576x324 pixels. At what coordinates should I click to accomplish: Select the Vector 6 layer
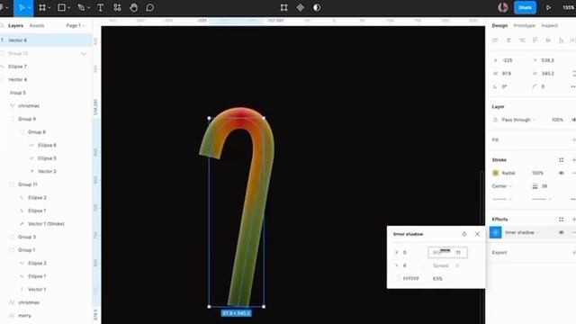coord(46,40)
